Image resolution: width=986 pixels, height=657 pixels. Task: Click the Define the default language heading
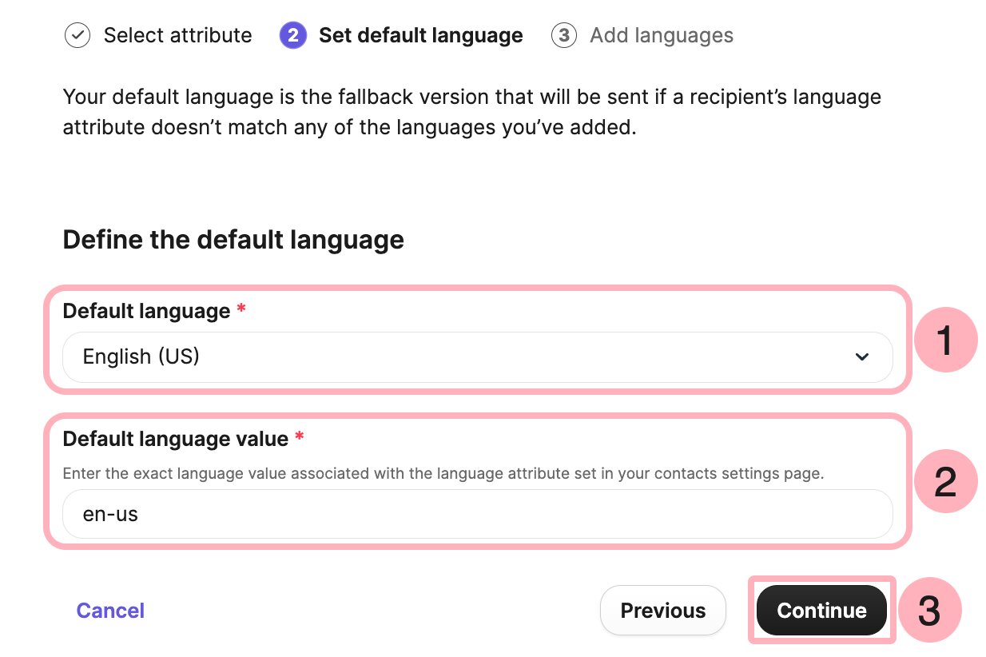pyautogui.click(x=233, y=239)
